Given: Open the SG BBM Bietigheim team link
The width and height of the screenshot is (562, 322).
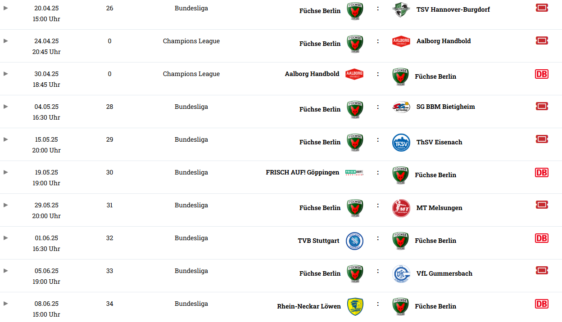Looking at the screenshot, I should click(x=445, y=107).
